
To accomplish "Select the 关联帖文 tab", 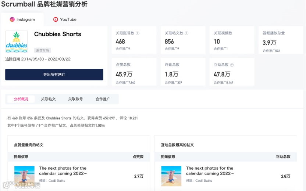I will coord(48,99).
